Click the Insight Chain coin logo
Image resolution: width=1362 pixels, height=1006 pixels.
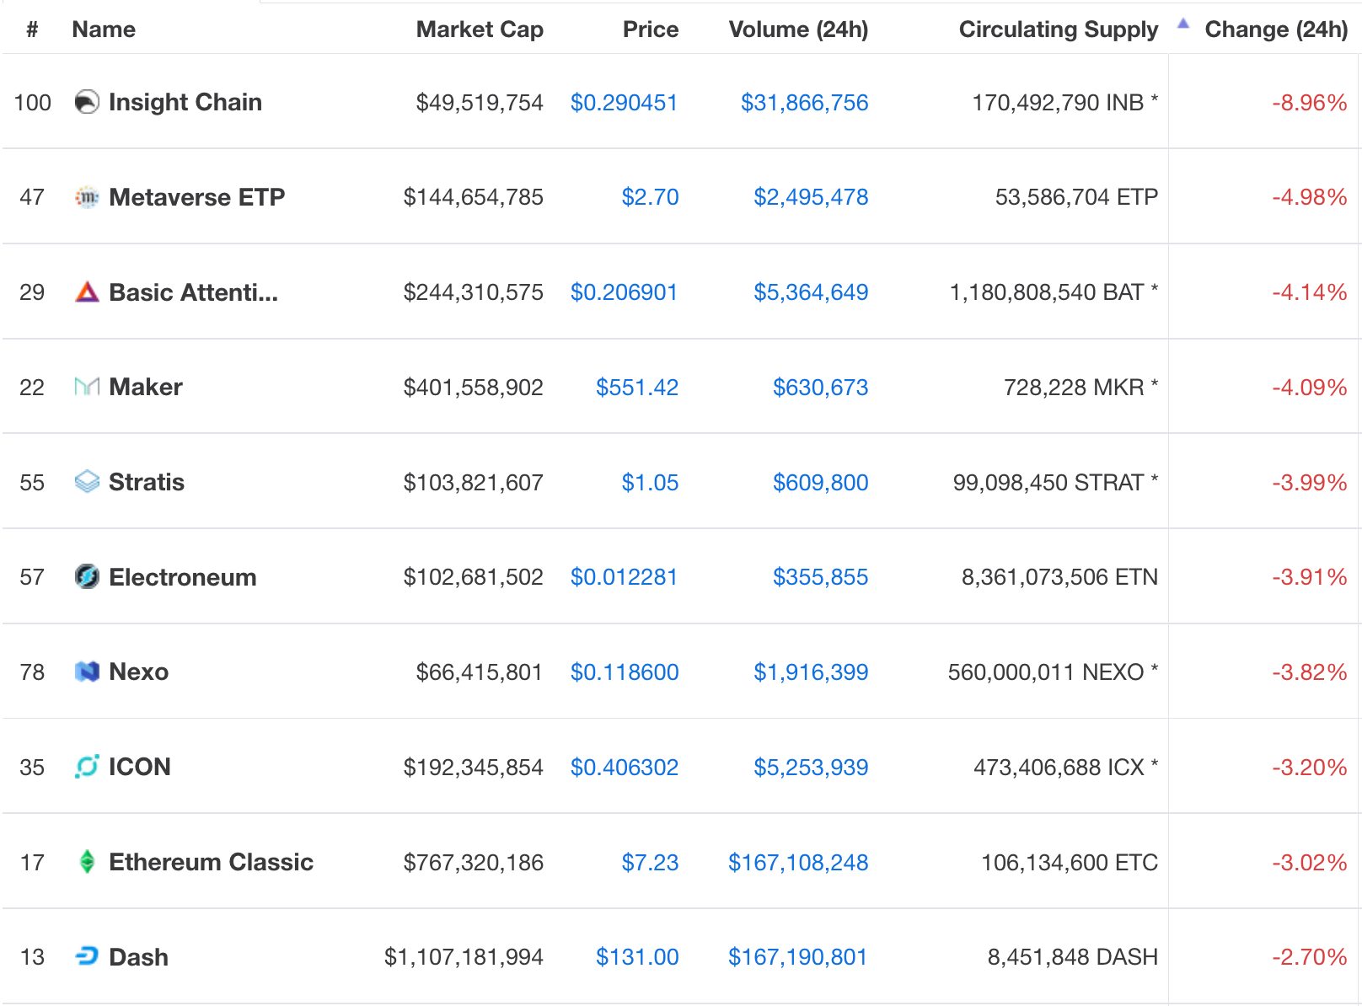87,102
